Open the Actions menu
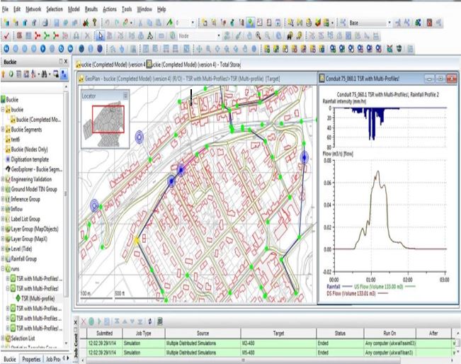461x364 pixels. click(x=110, y=9)
